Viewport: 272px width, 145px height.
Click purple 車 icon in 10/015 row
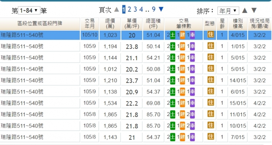192,126
